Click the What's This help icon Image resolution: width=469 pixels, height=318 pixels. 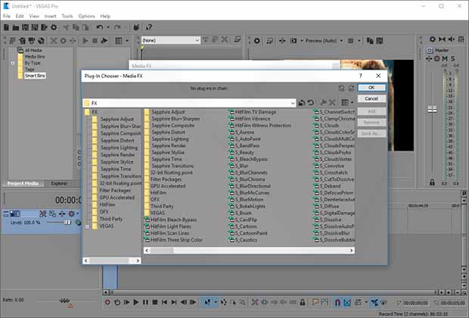tap(149, 27)
